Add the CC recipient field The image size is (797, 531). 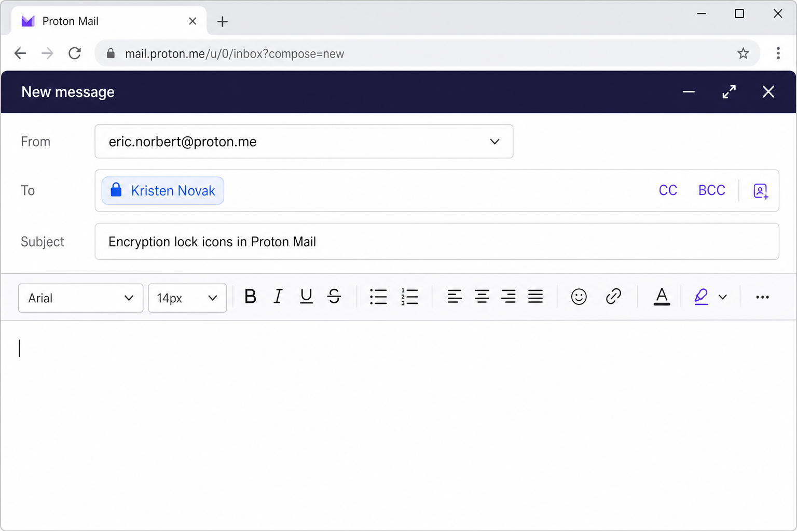pyautogui.click(x=668, y=190)
